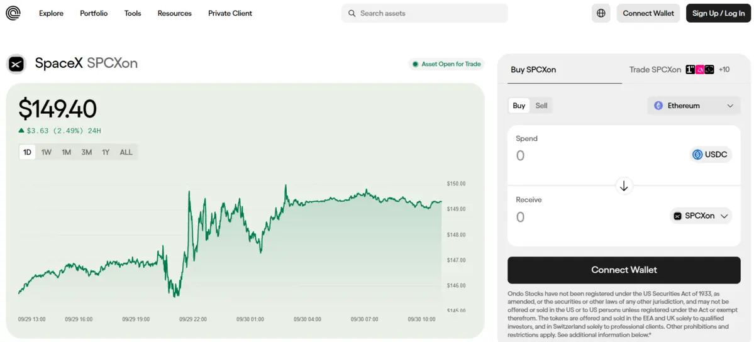Select the Sell toggle option

(541, 106)
